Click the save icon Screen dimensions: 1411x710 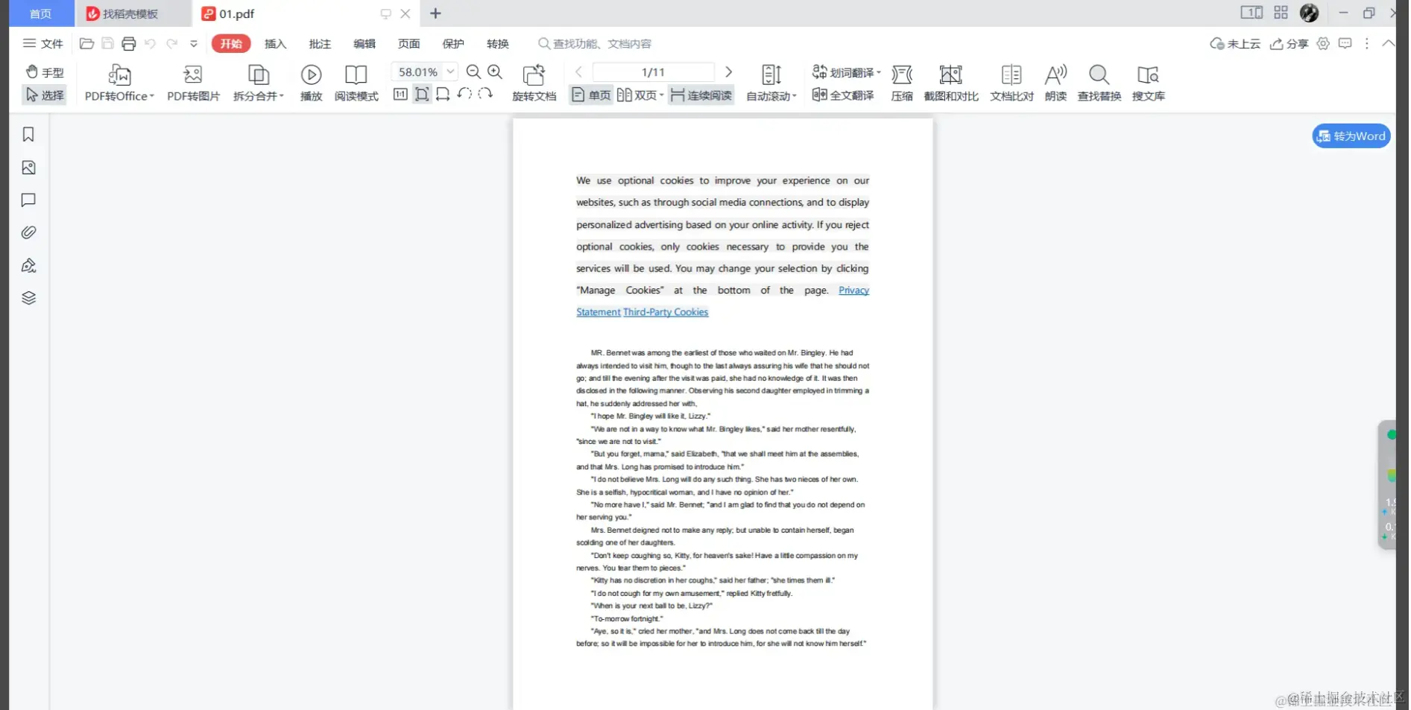tap(107, 44)
